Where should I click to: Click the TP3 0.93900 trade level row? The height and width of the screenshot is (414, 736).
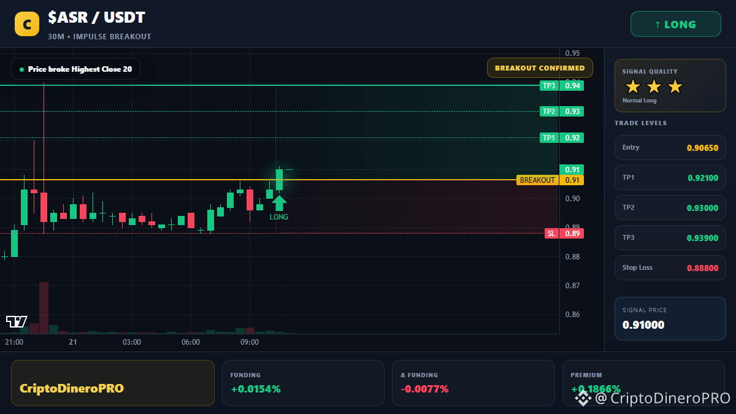coord(670,237)
